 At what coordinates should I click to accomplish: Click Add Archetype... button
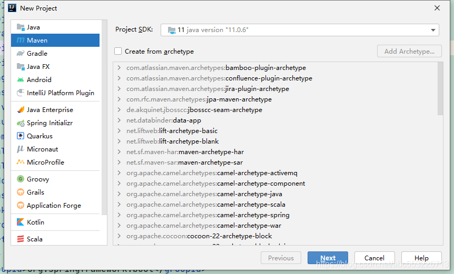(x=409, y=51)
